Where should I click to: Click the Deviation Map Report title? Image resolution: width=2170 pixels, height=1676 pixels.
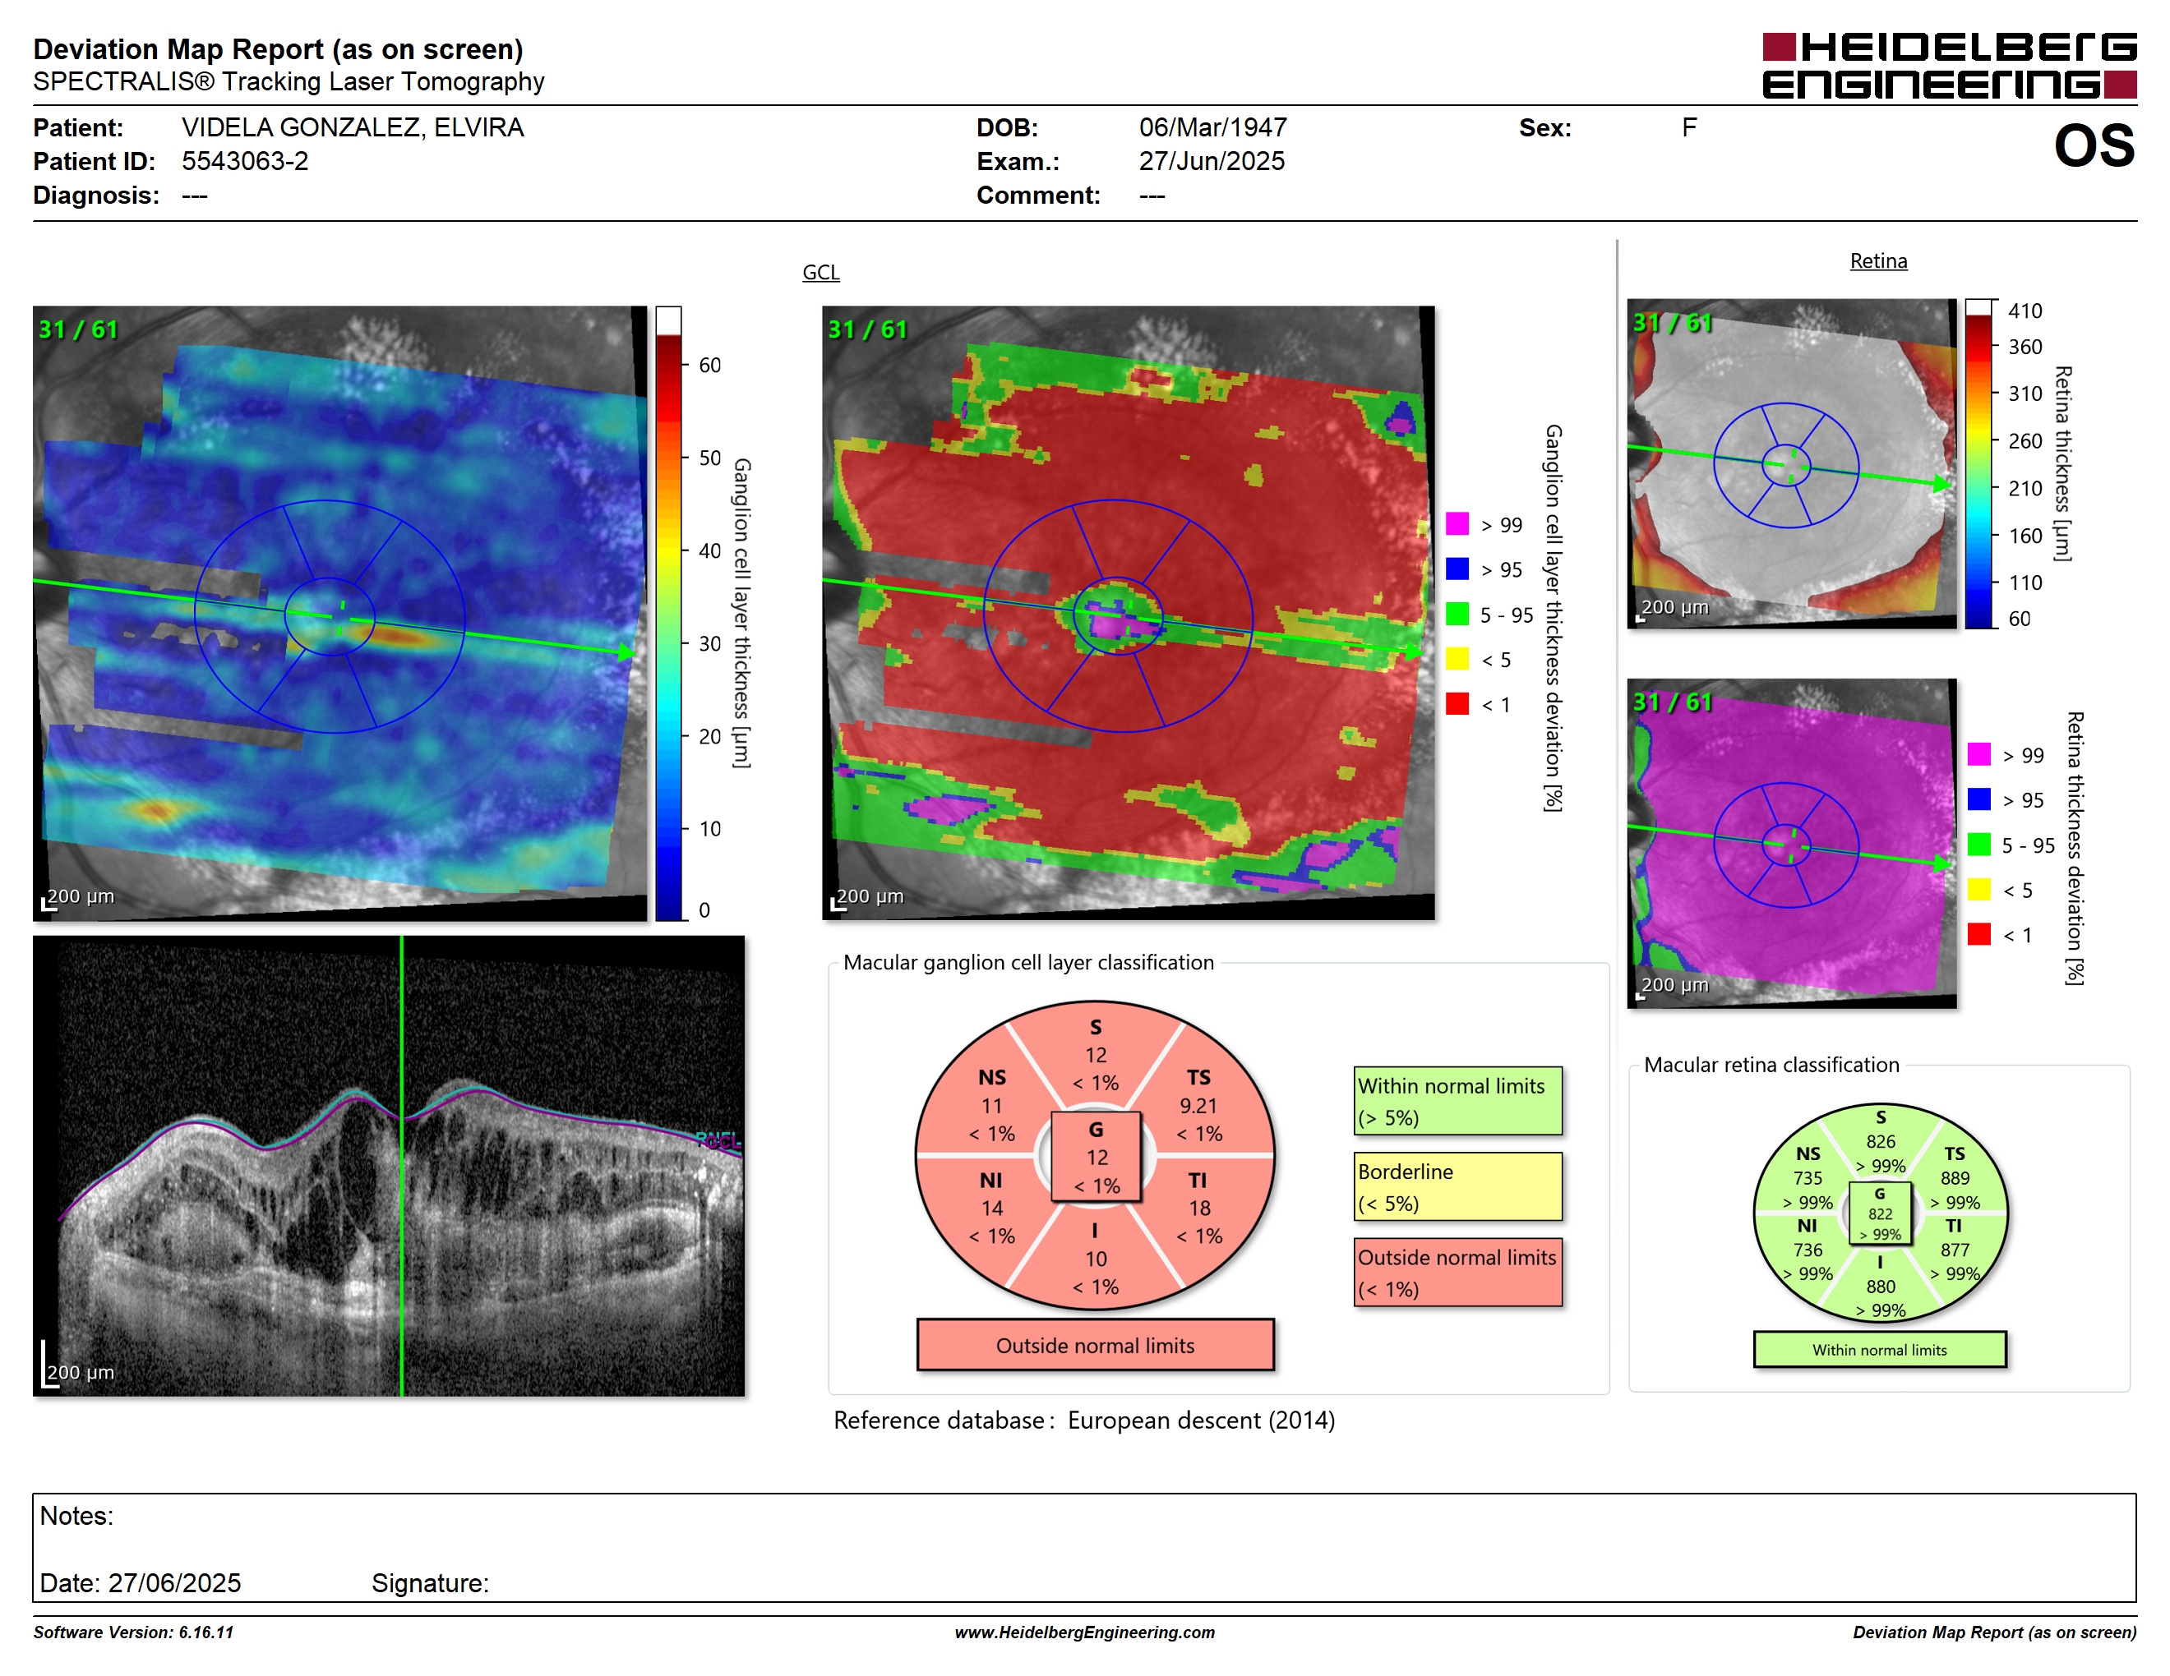click(x=278, y=48)
